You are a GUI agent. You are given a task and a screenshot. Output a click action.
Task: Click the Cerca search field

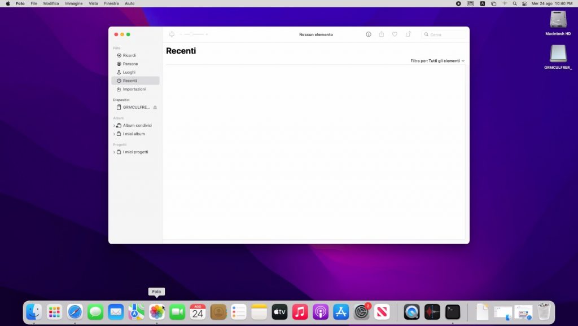click(446, 34)
